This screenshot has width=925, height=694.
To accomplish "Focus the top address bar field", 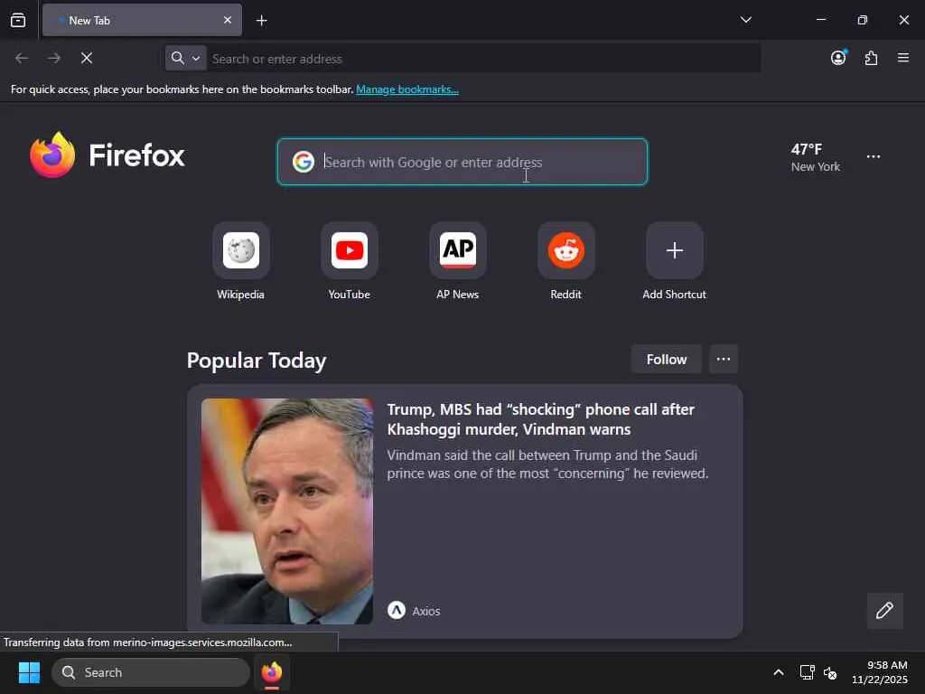I will (484, 59).
